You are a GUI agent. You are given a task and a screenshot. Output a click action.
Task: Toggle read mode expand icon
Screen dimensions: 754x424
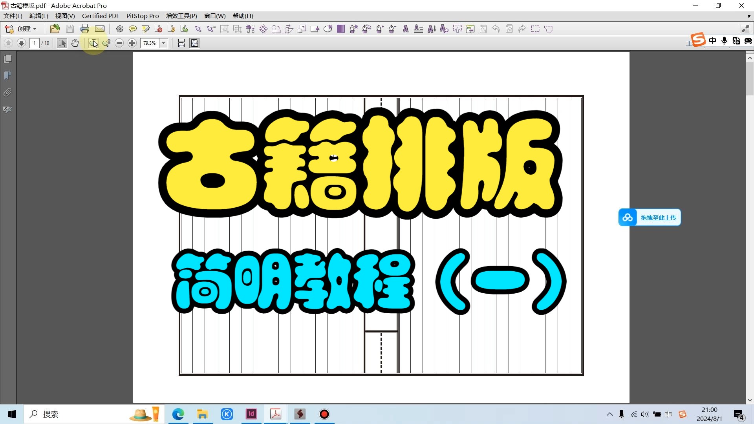coord(745,29)
